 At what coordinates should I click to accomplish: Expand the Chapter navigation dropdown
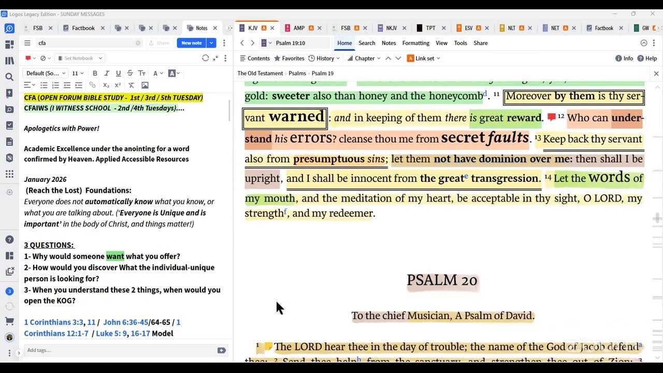pos(364,58)
